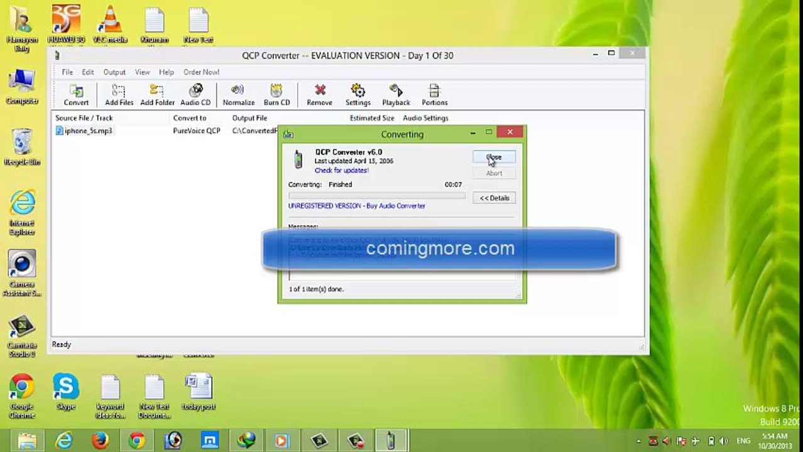Click the Playback toolbar icon
This screenshot has width=803, height=452.
(x=396, y=95)
